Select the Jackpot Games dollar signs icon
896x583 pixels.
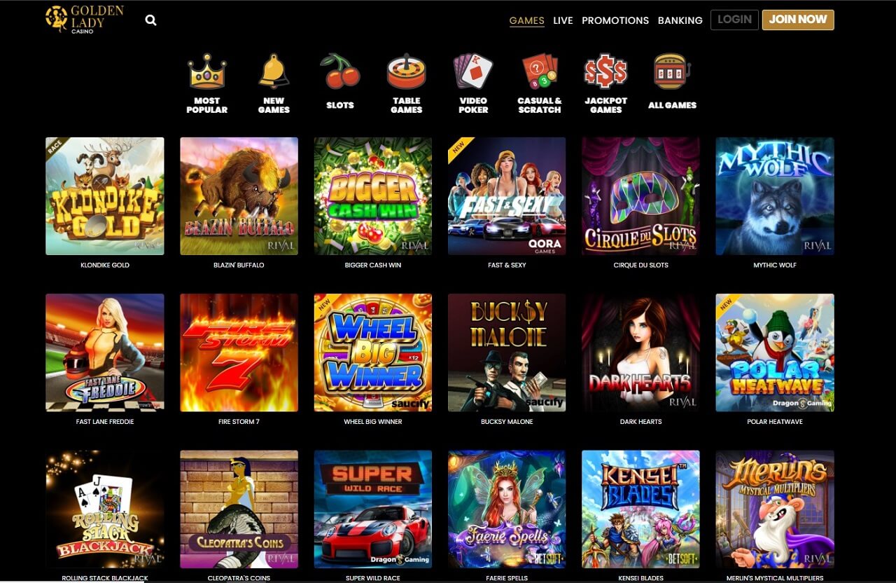(606, 71)
